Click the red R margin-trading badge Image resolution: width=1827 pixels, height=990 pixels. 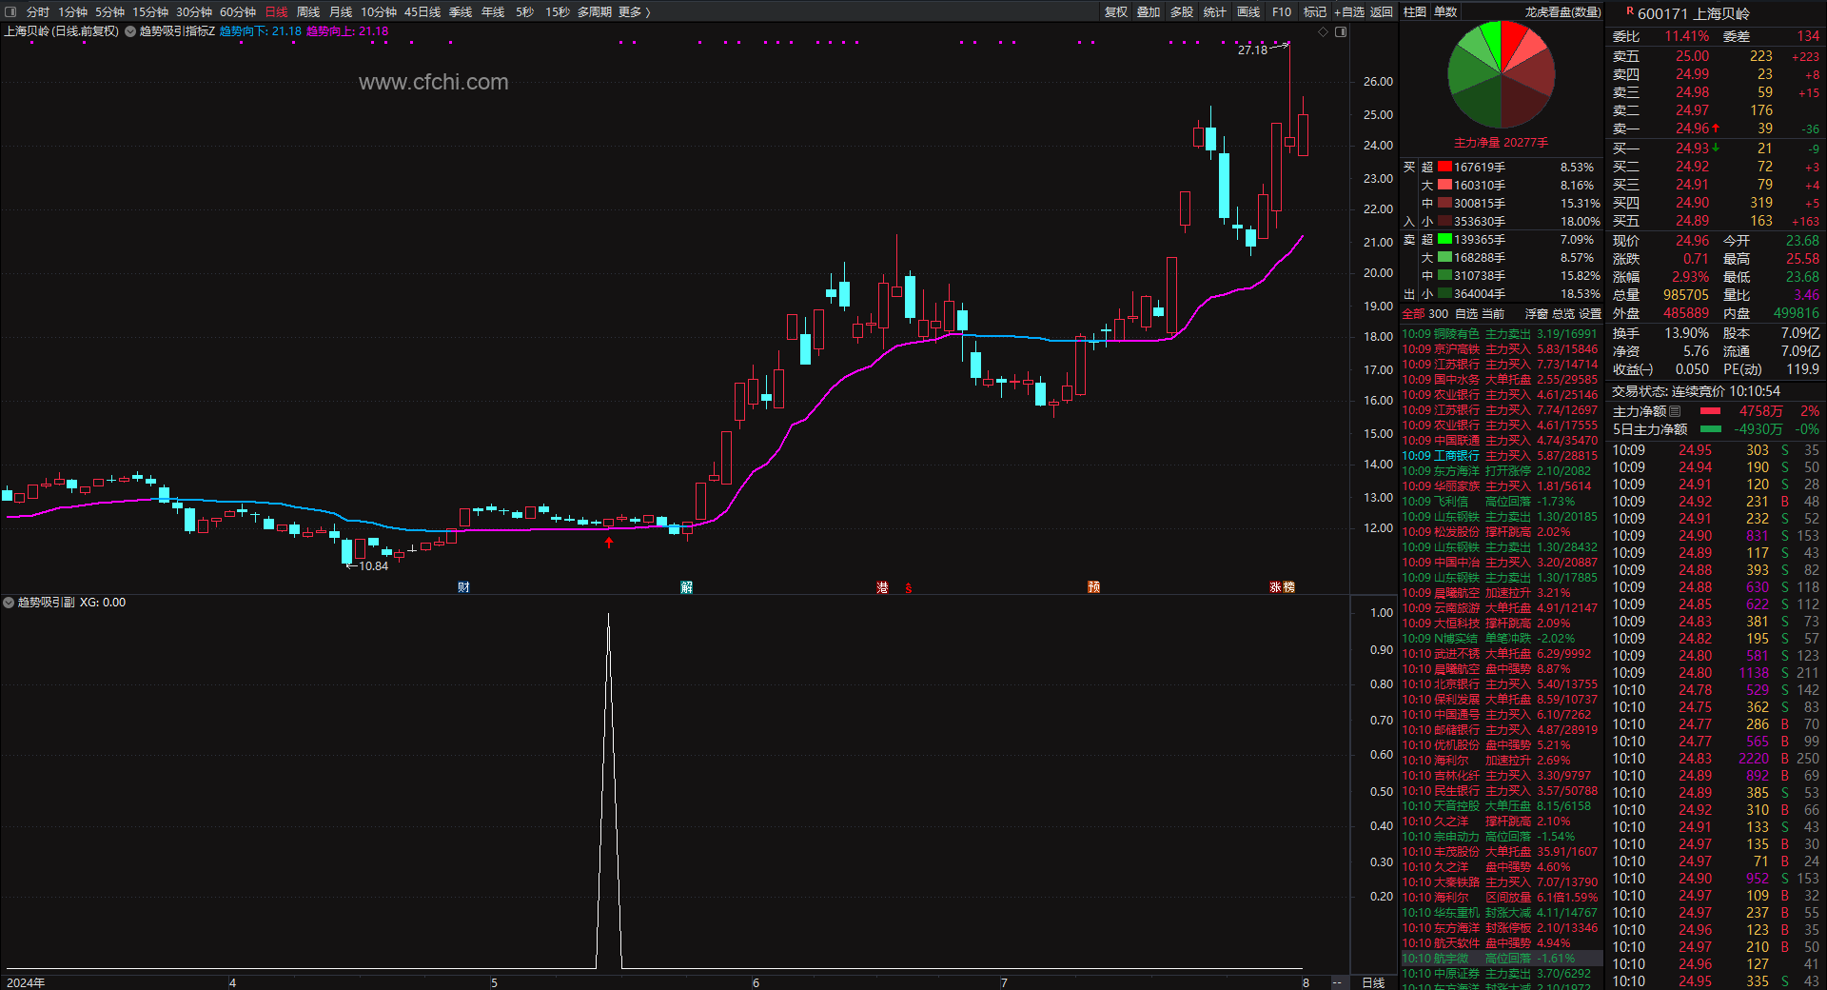1630,11
